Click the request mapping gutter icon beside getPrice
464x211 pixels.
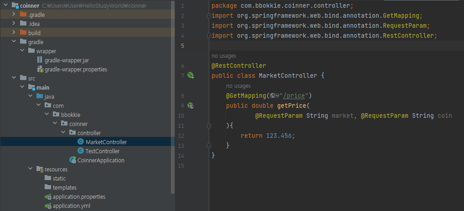(x=191, y=105)
